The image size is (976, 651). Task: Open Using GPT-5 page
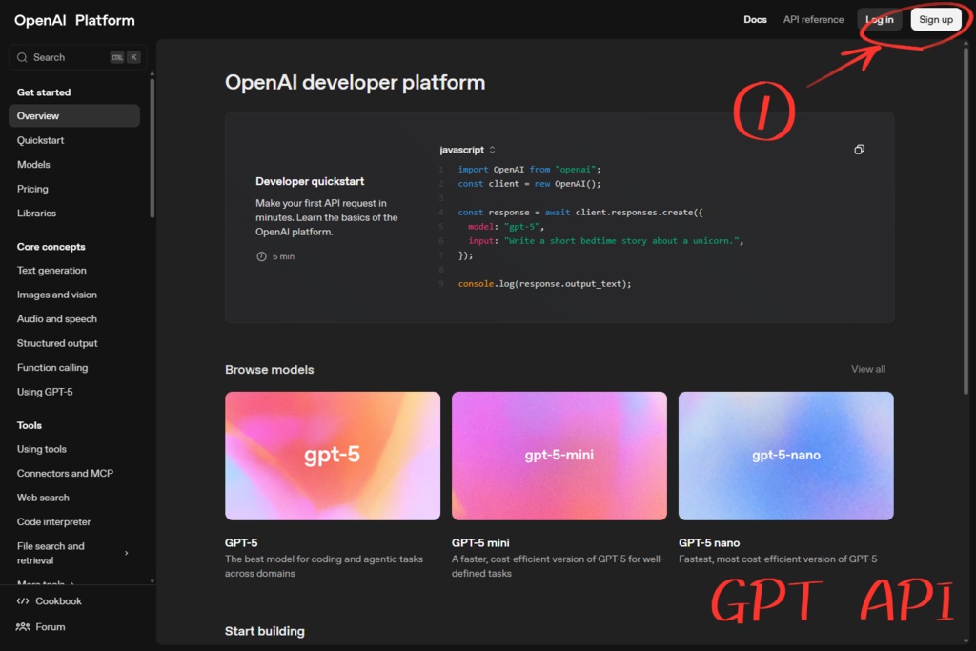click(45, 392)
